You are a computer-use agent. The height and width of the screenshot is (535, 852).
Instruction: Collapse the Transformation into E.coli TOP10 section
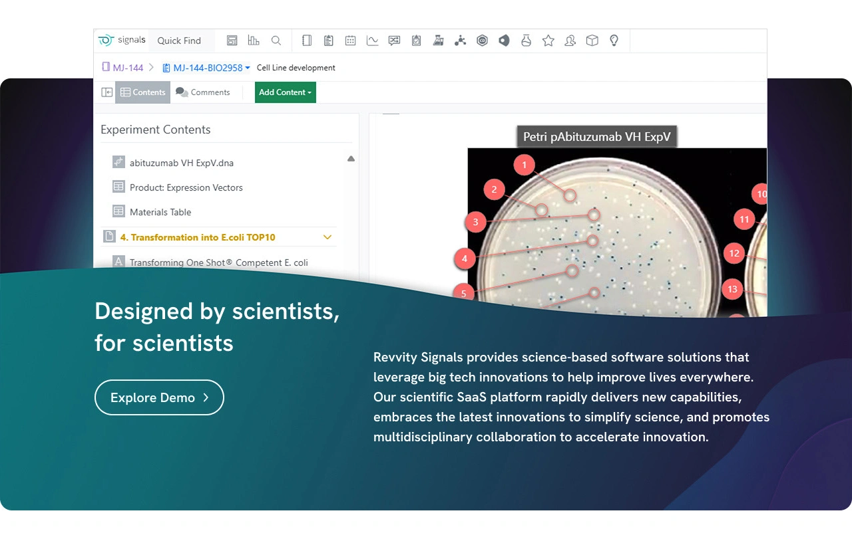click(327, 237)
